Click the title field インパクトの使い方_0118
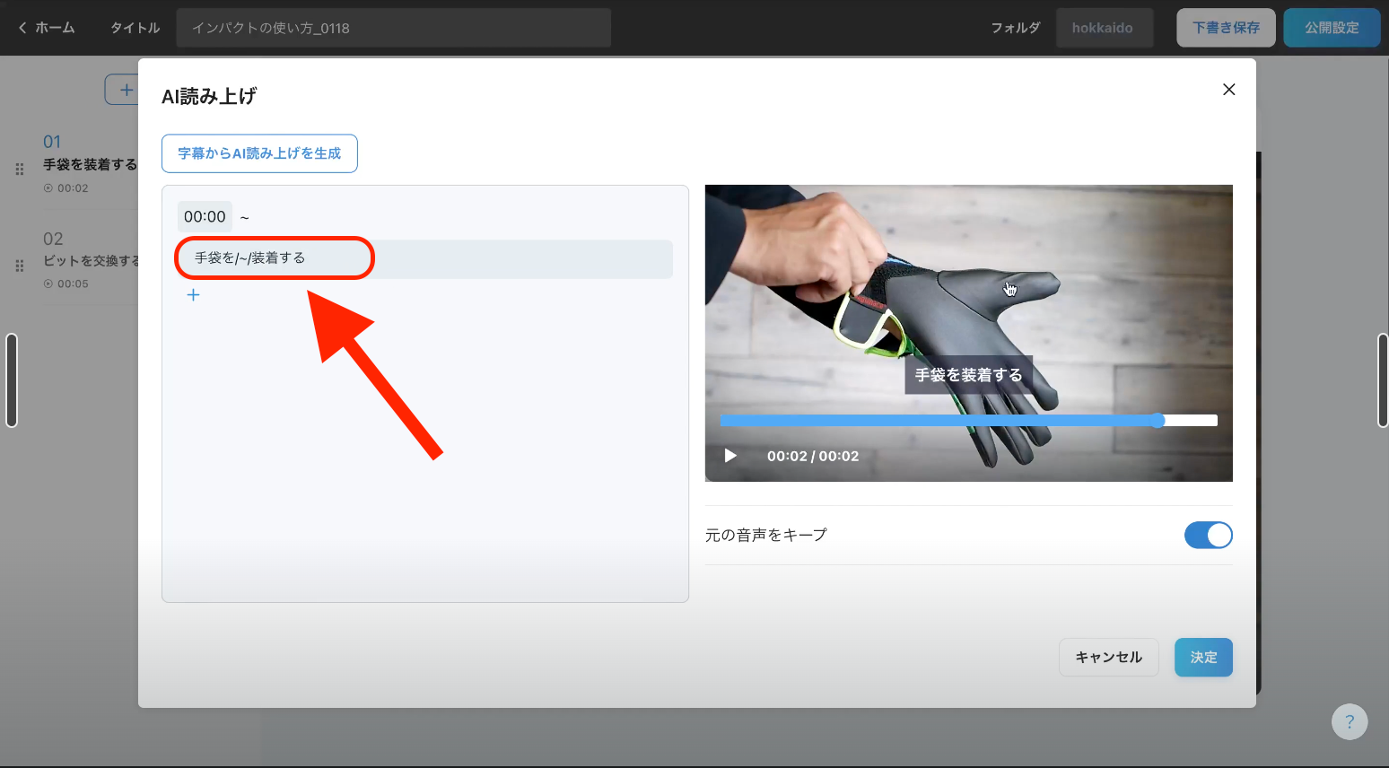 (394, 28)
